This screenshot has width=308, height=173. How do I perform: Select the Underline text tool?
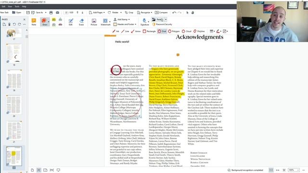[54, 25]
